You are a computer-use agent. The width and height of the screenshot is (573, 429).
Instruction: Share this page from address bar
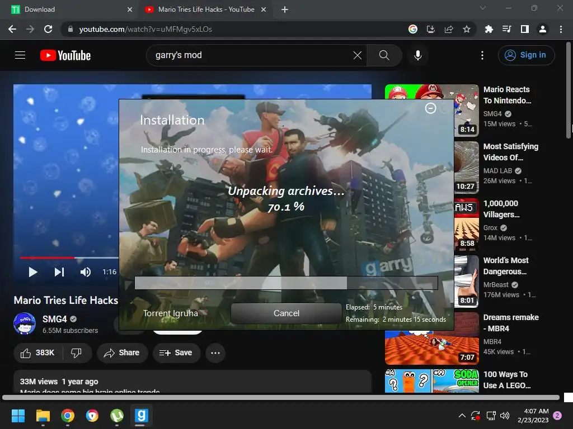[x=449, y=29]
